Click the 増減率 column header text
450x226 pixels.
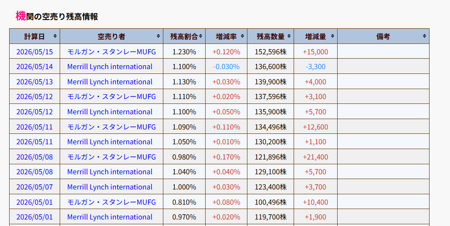(226, 37)
